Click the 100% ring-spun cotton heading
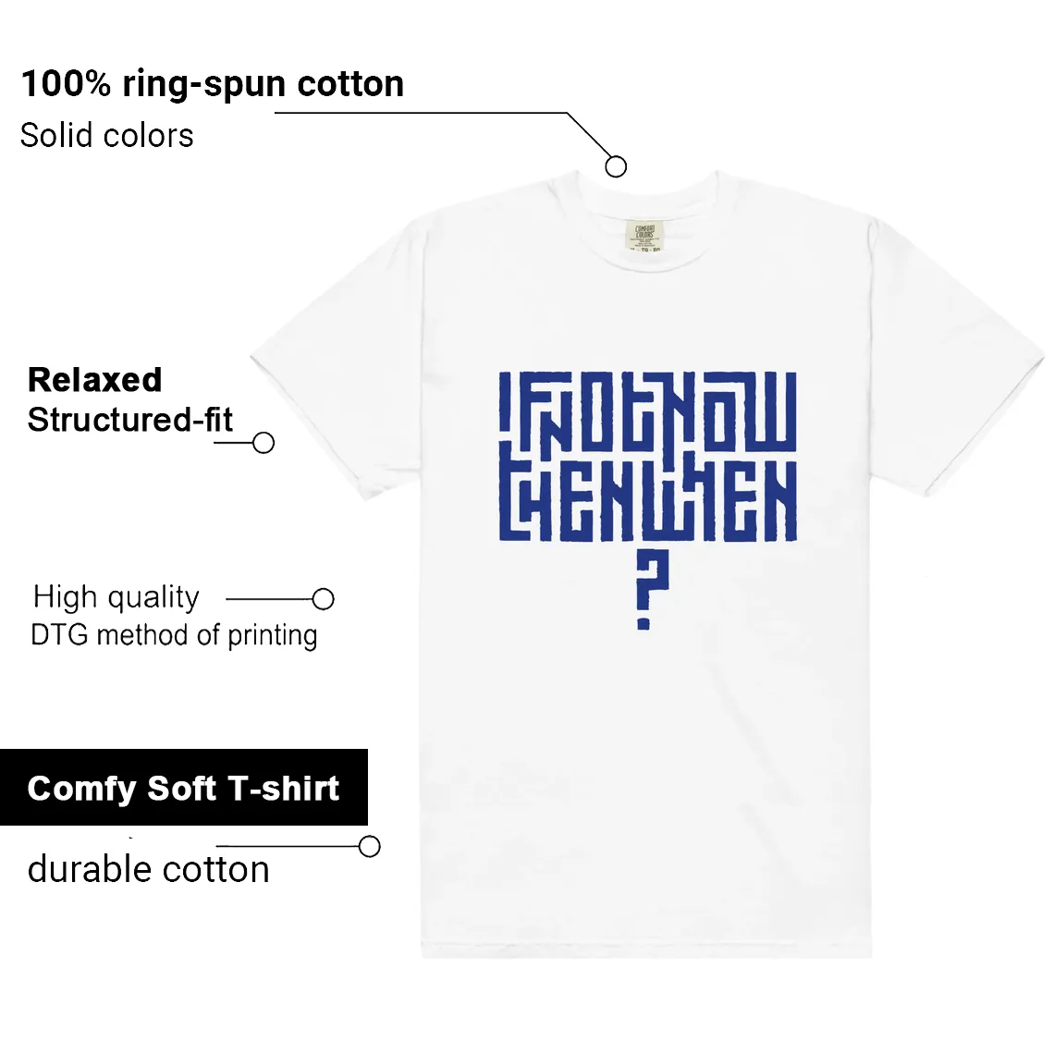 click(x=213, y=84)
